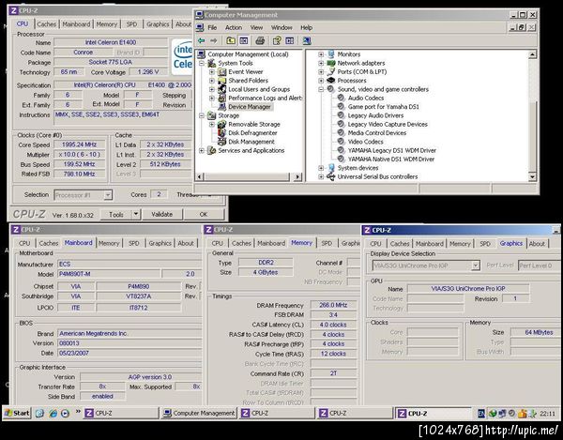
Task: Select Audio Codecs device entry
Action: tap(366, 98)
